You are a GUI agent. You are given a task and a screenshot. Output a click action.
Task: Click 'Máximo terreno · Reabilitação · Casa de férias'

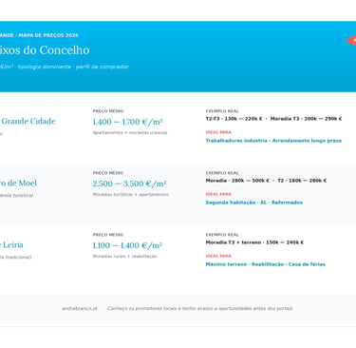coord(265,264)
